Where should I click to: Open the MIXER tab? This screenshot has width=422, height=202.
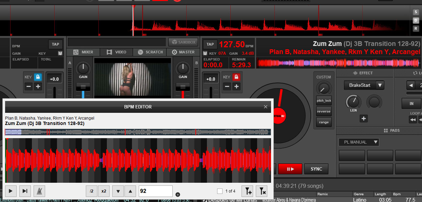[84, 52]
